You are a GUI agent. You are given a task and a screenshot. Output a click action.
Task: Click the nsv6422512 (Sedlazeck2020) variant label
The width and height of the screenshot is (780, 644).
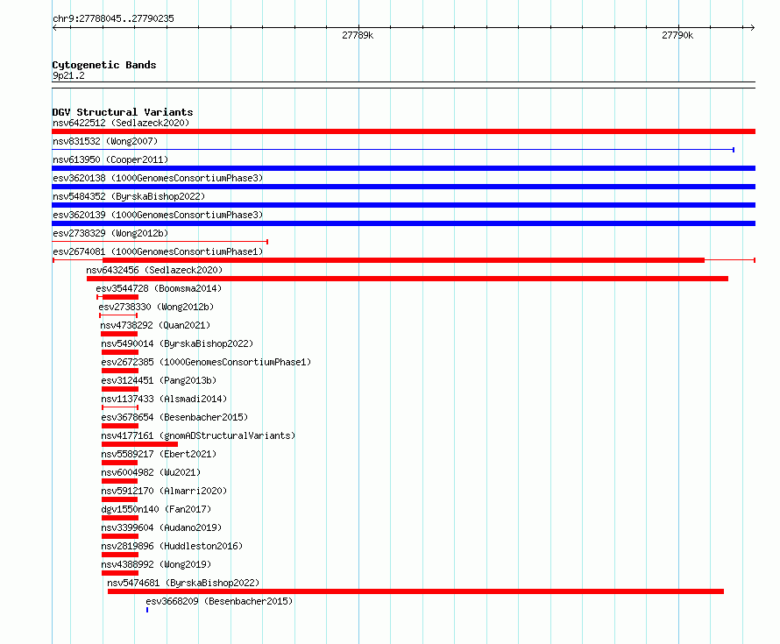tap(121, 123)
